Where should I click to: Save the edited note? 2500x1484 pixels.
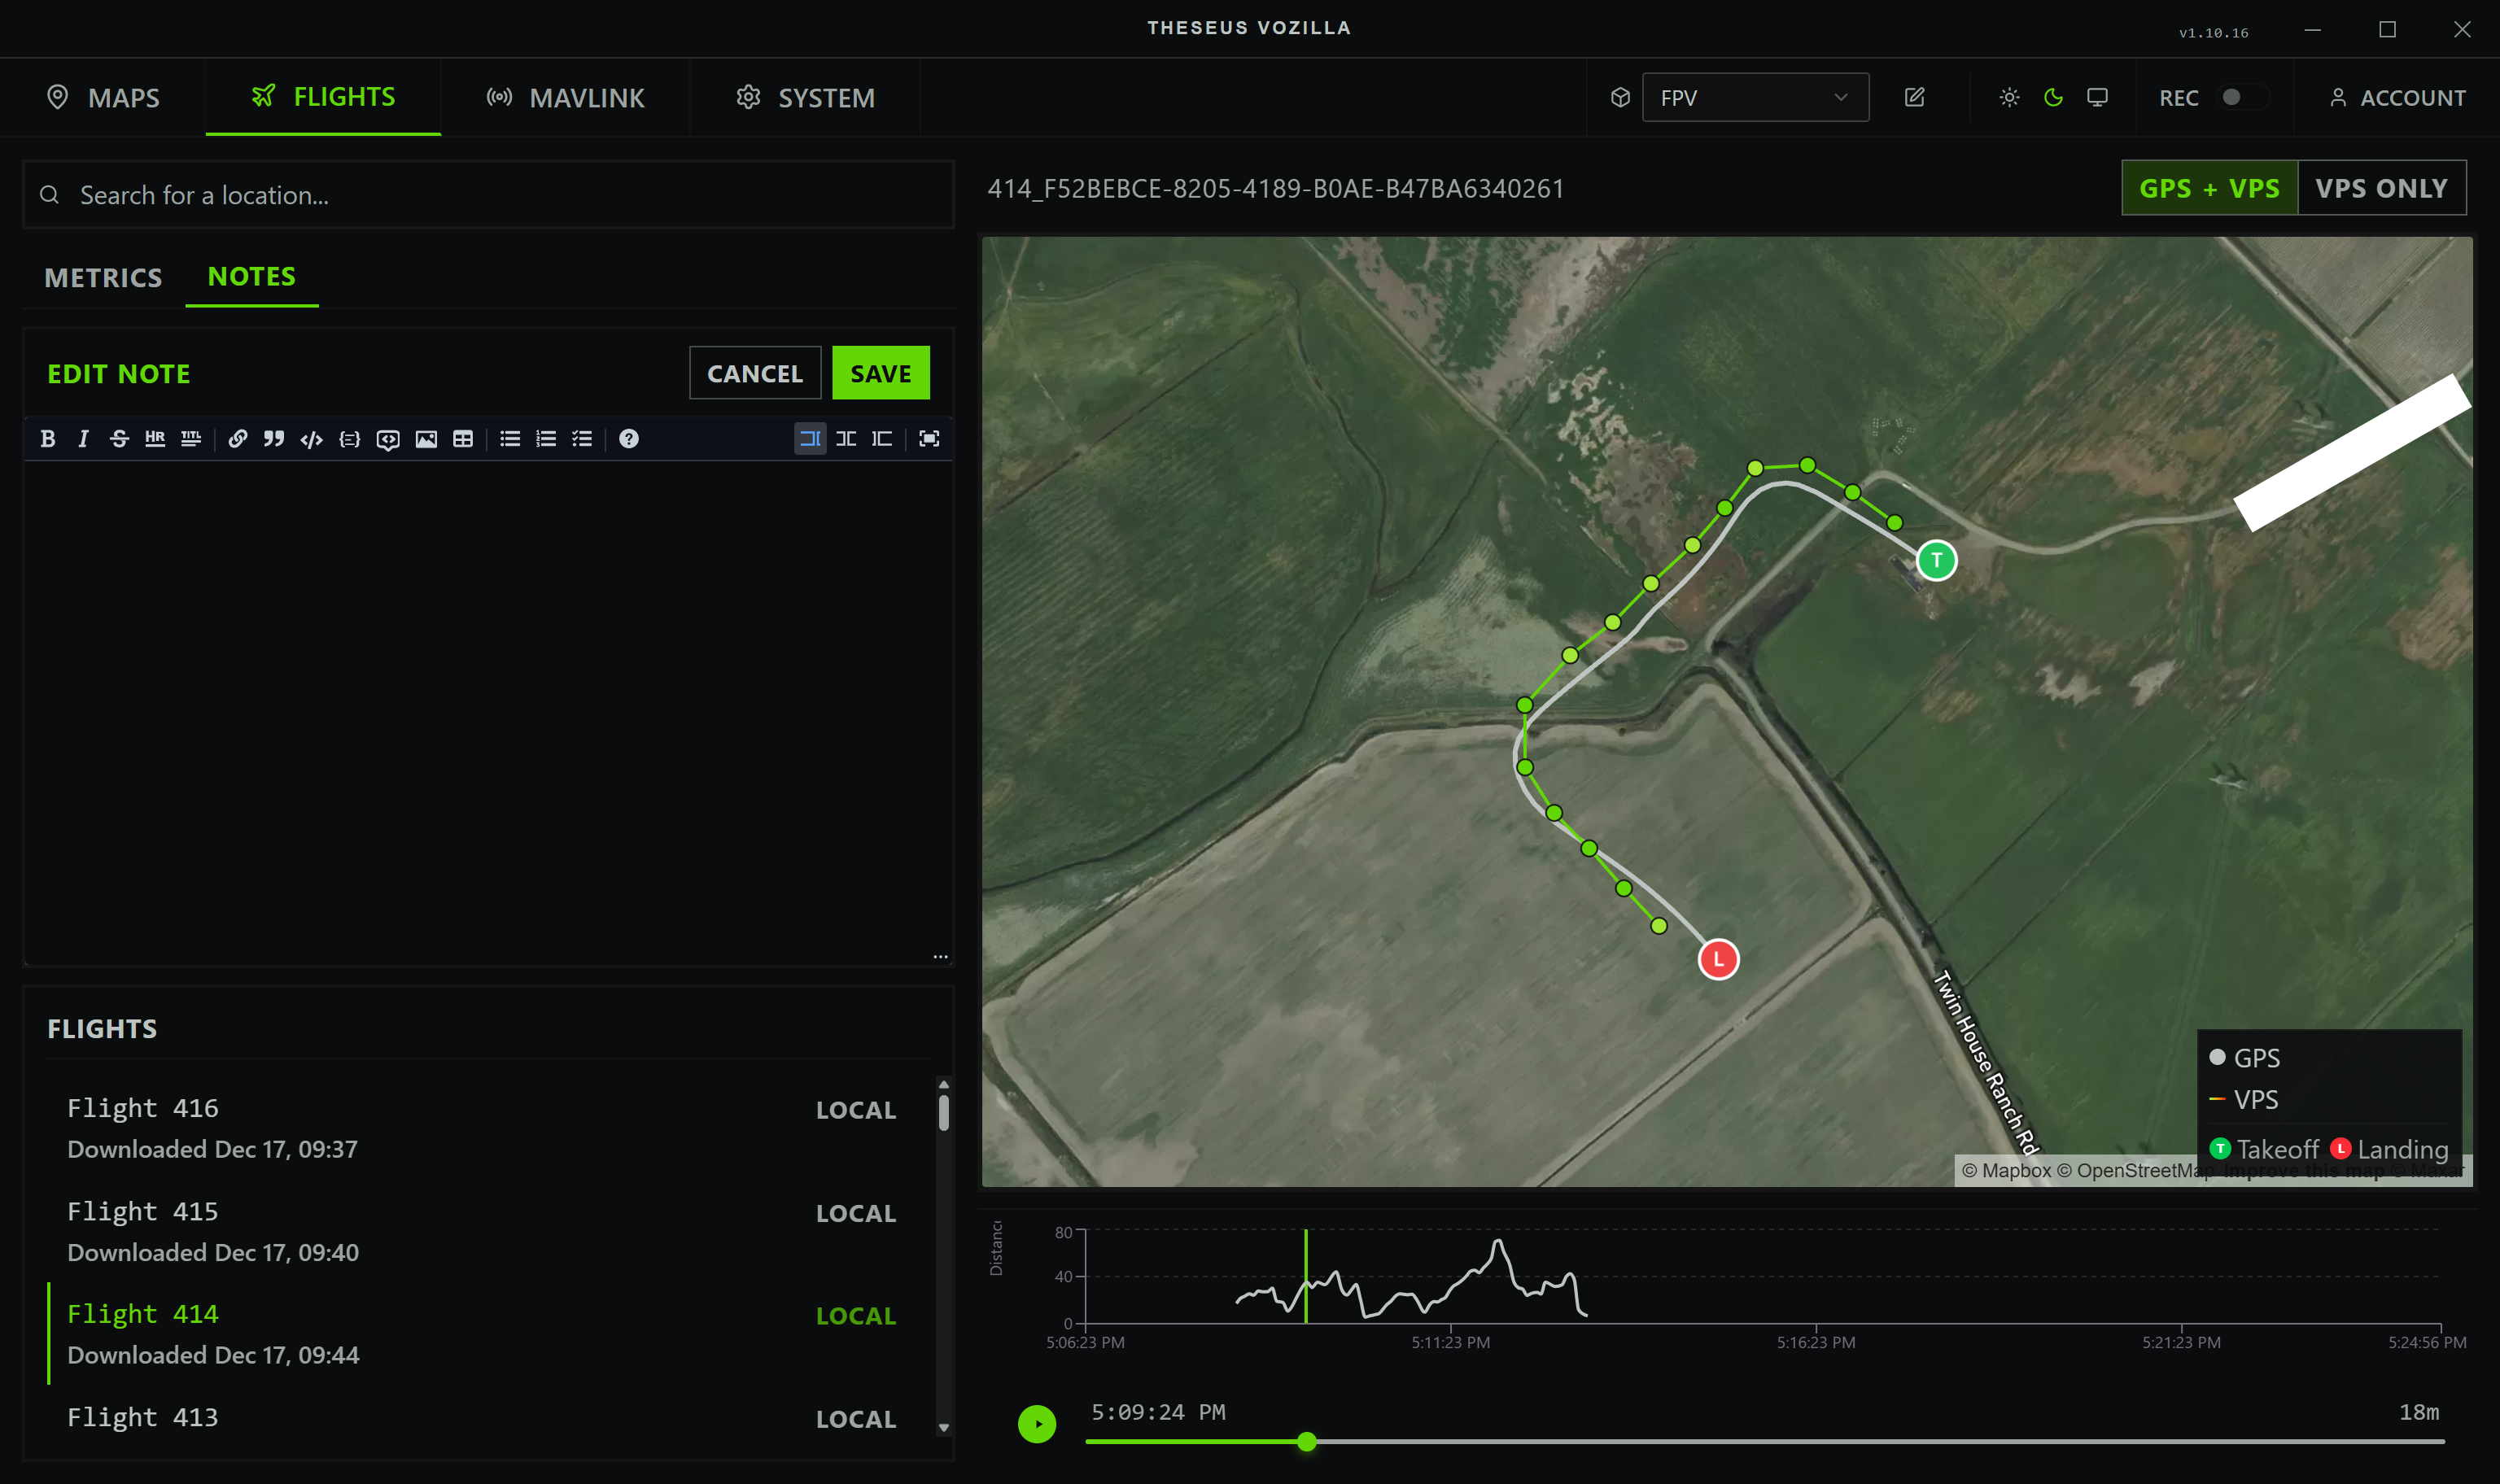pyautogui.click(x=880, y=373)
